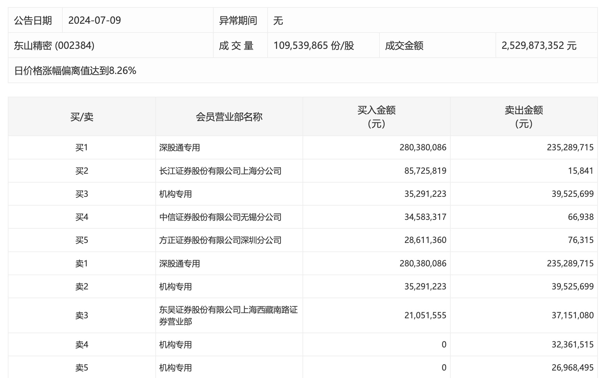Select sell amount 37,151,080

point(572,315)
